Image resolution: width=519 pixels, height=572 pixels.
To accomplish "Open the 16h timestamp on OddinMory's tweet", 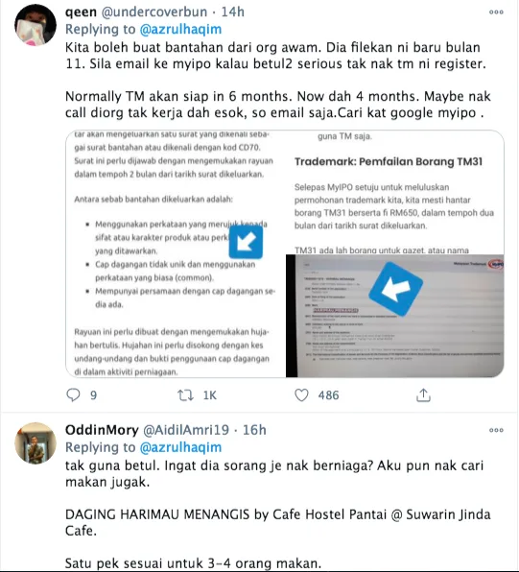I will click(254, 430).
